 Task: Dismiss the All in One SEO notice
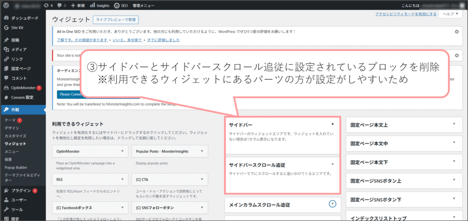click(x=457, y=32)
